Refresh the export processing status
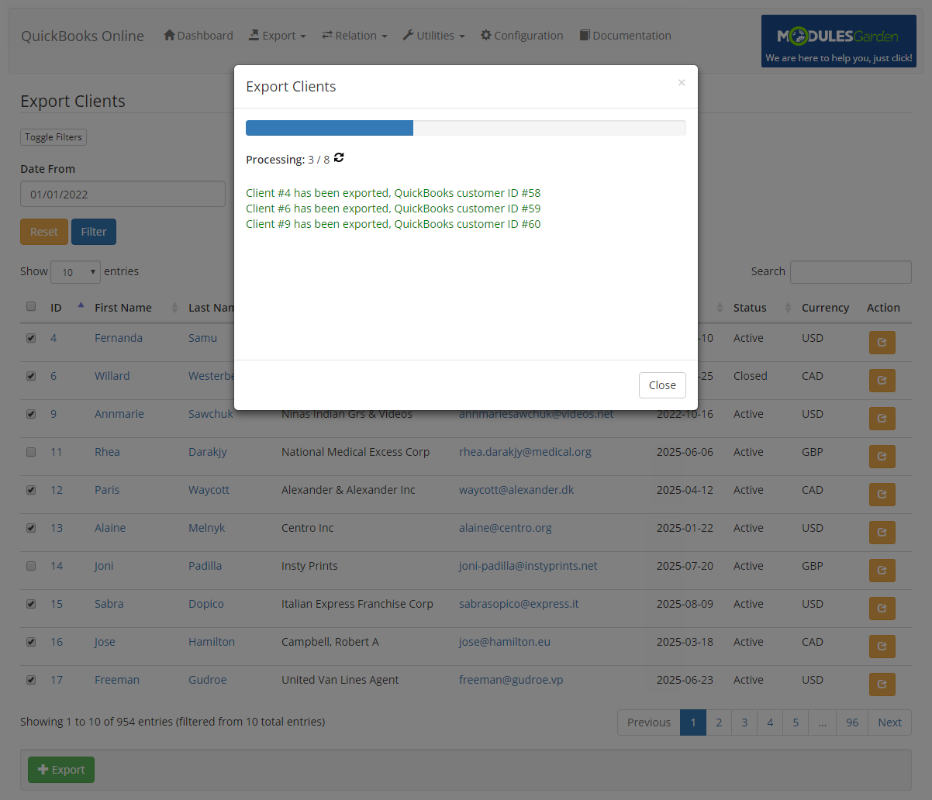 click(338, 158)
